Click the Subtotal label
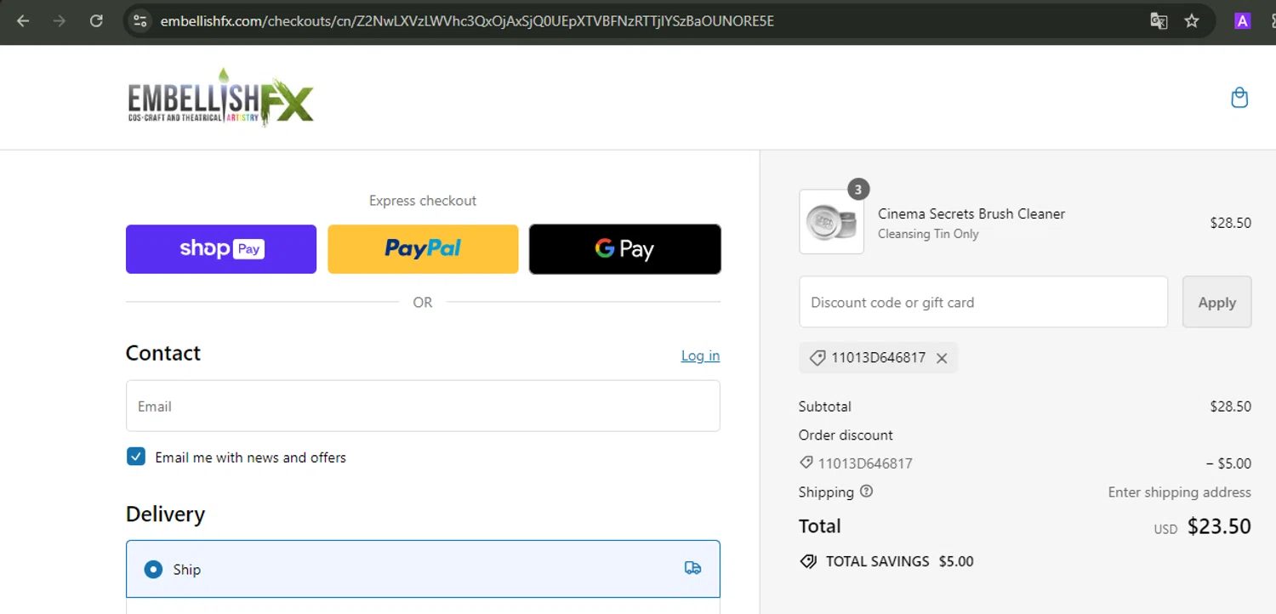Image resolution: width=1276 pixels, height=614 pixels. [824, 406]
